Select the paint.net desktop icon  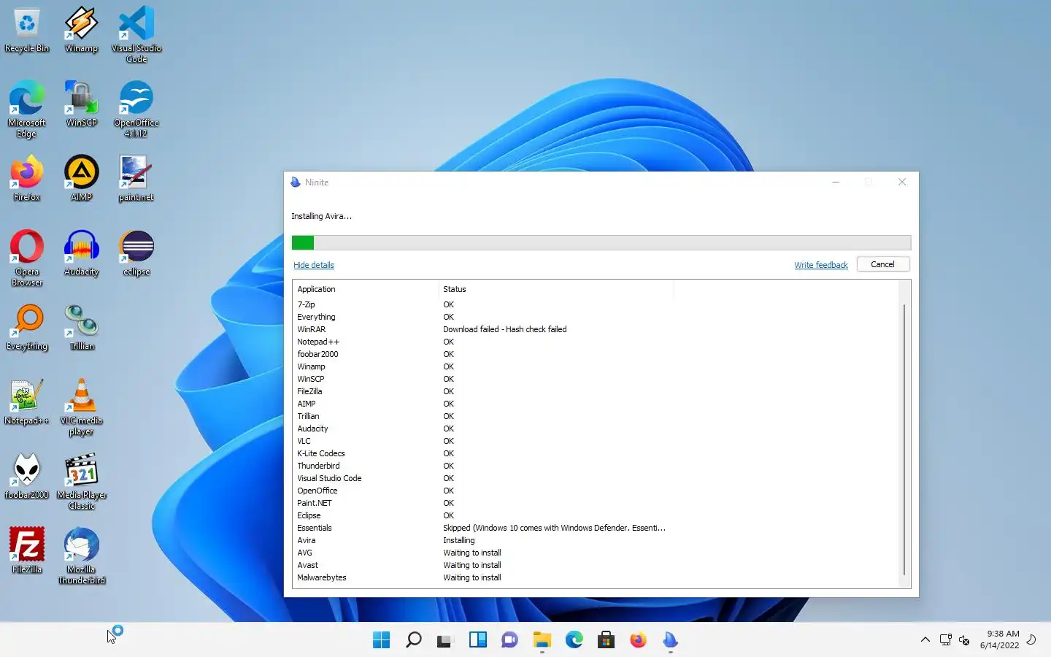[136, 179]
